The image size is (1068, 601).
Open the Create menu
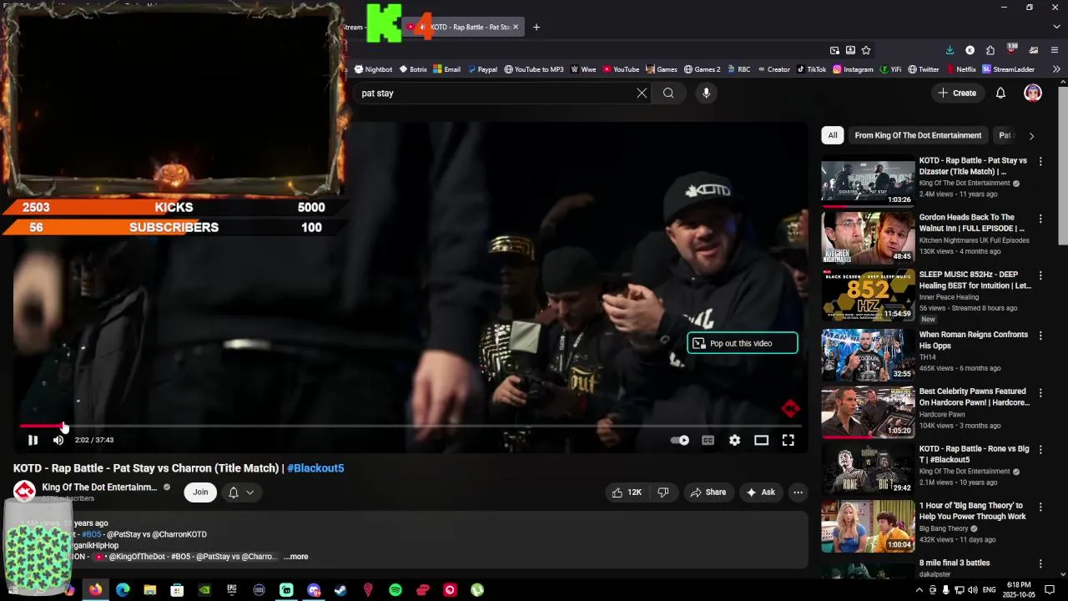point(957,93)
